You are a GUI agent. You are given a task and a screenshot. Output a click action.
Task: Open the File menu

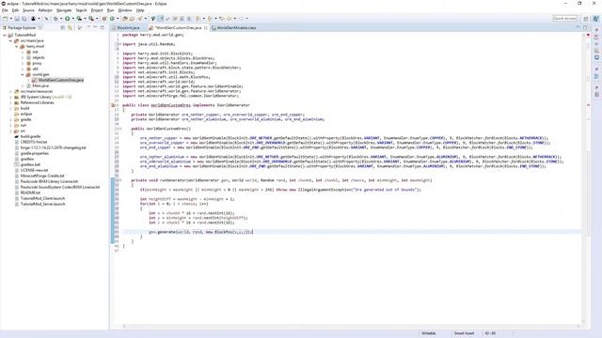(x=5, y=10)
